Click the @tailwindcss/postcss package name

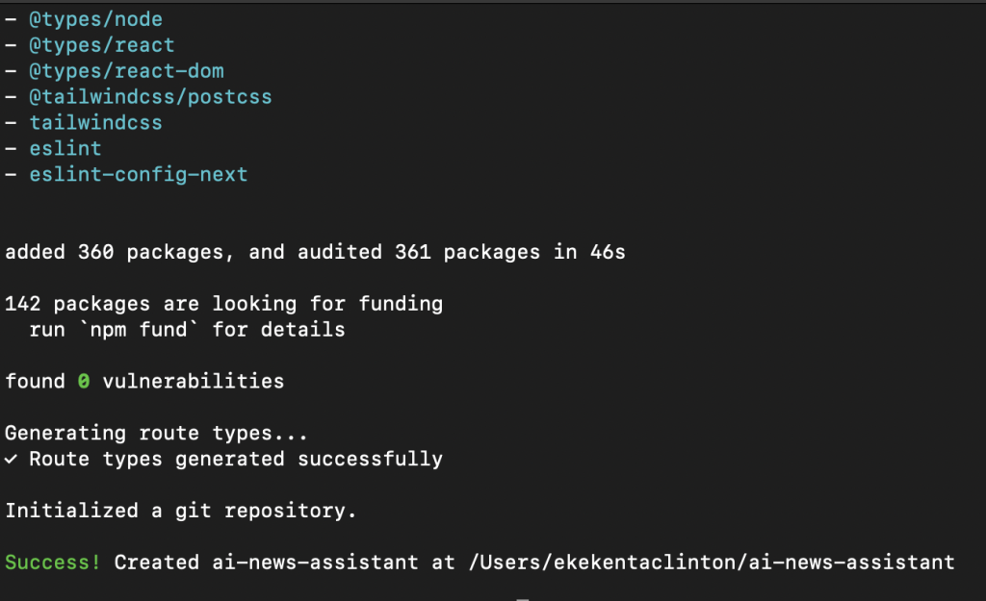(150, 97)
